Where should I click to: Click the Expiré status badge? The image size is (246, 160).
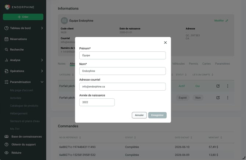pyautogui.click(x=182, y=98)
